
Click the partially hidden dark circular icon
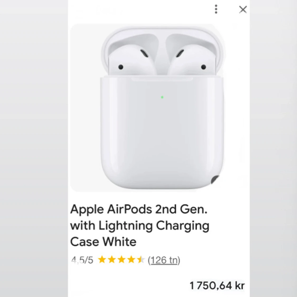215,180
